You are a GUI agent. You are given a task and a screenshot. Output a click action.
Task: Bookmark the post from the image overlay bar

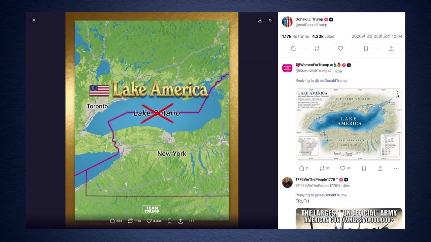[170, 221]
